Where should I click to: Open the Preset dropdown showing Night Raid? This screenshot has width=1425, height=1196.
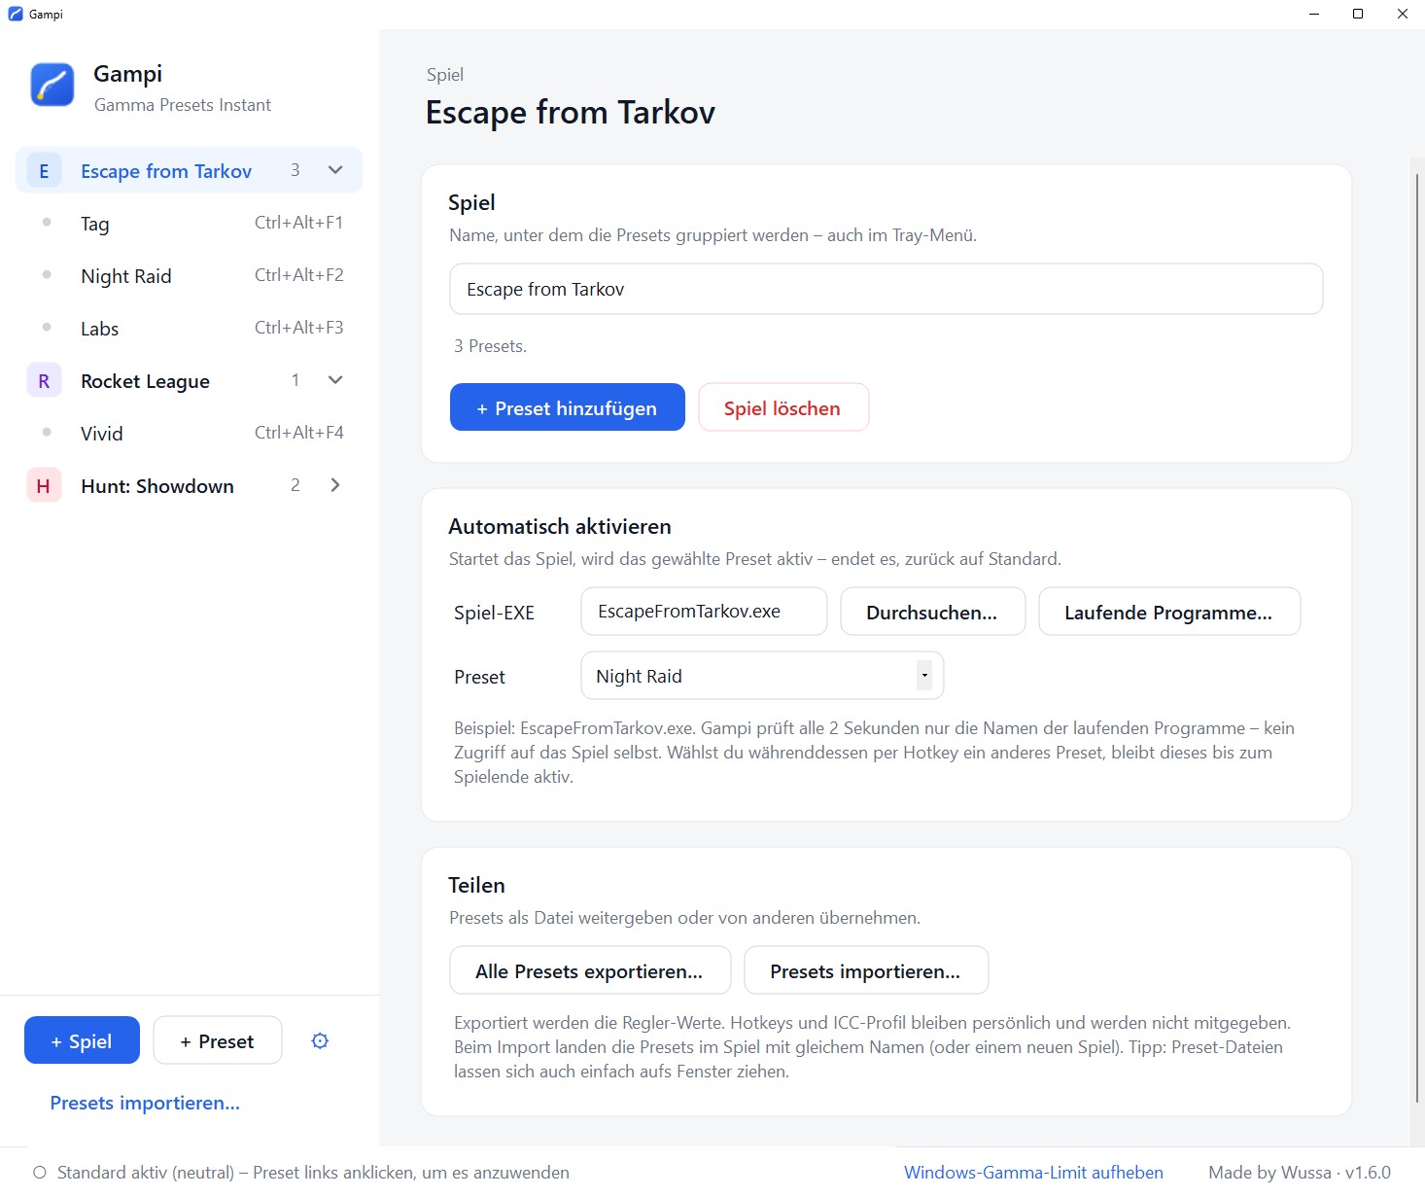pyautogui.click(x=762, y=676)
